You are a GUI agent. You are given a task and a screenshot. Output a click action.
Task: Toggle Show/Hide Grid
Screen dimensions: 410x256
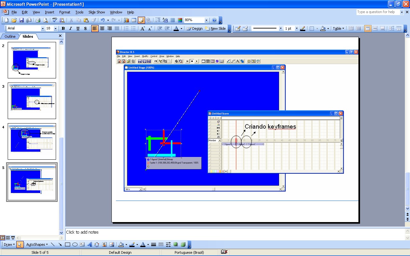coord(173,20)
